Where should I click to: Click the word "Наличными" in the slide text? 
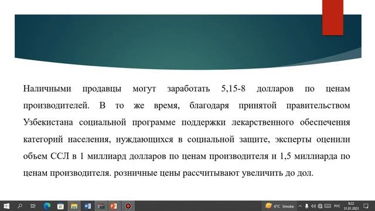pyautogui.click(x=47, y=89)
